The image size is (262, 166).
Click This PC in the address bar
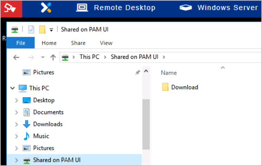pos(89,57)
